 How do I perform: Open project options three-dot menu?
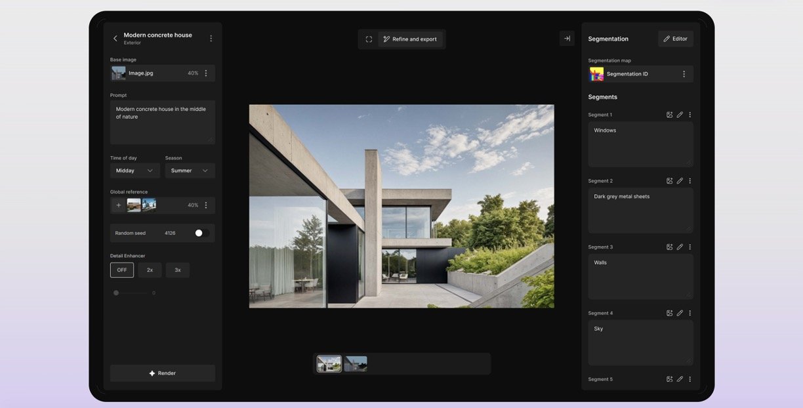tap(211, 39)
